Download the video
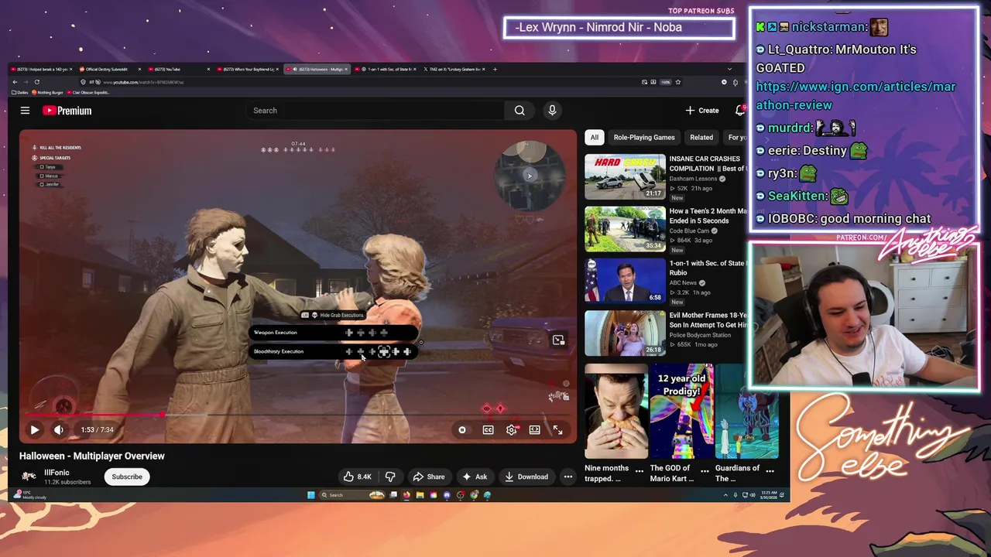The image size is (991, 557). click(526, 477)
